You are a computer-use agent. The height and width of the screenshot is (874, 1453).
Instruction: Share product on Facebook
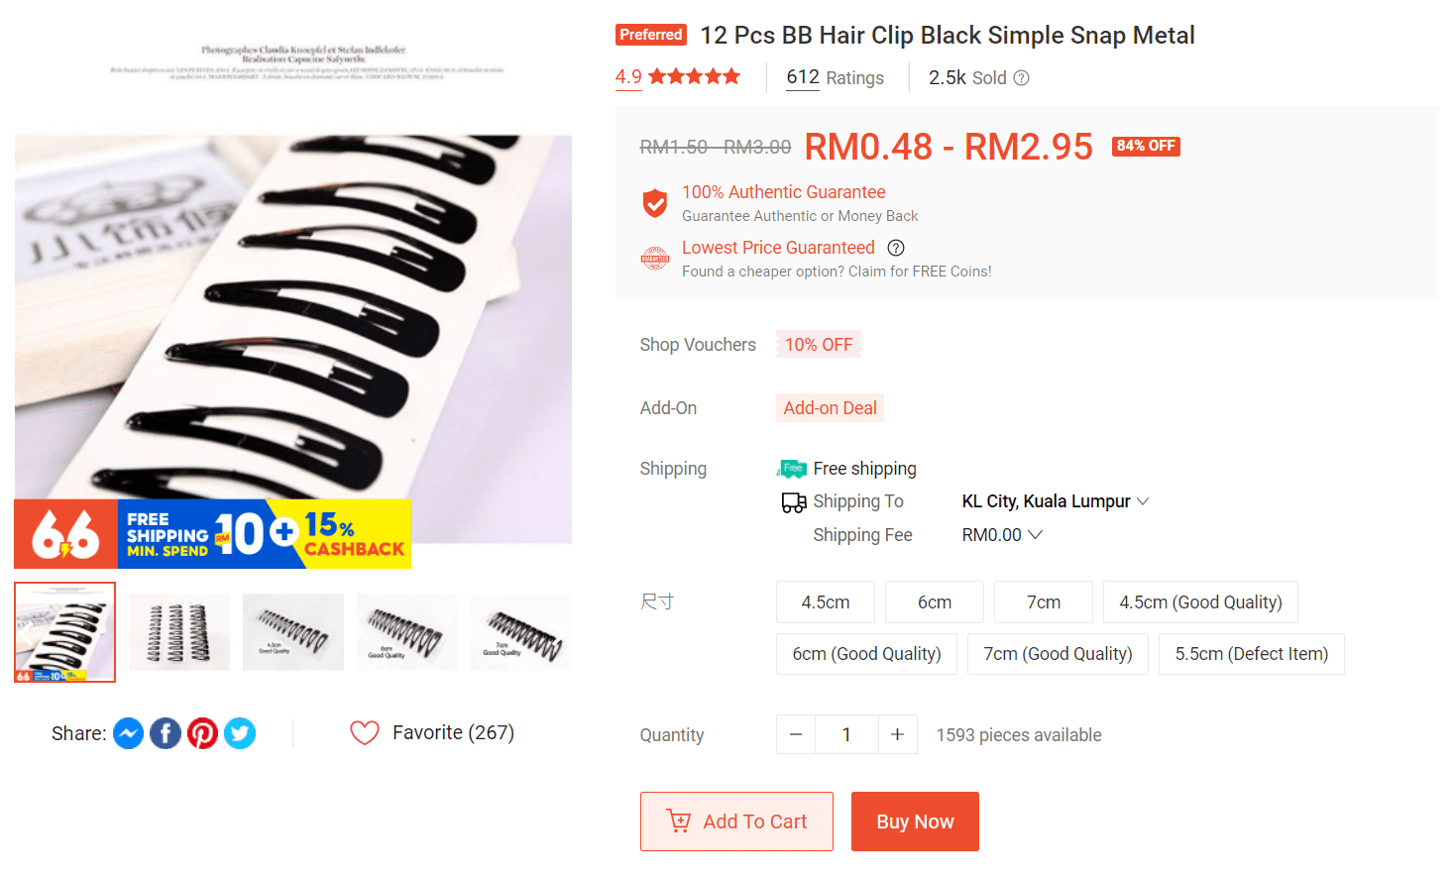pos(166,733)
